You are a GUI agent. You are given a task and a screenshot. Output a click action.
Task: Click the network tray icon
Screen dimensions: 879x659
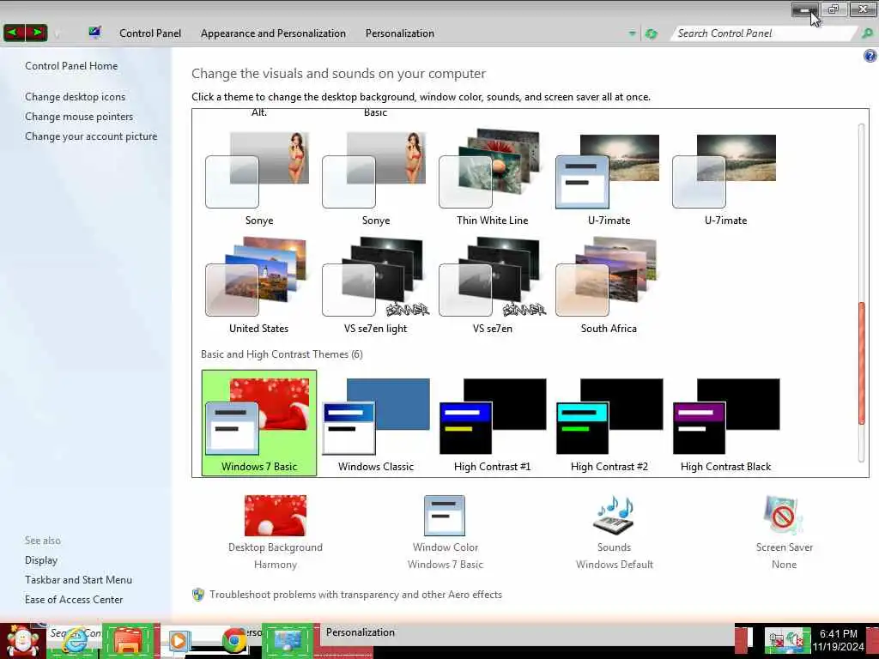click(776, 640)
